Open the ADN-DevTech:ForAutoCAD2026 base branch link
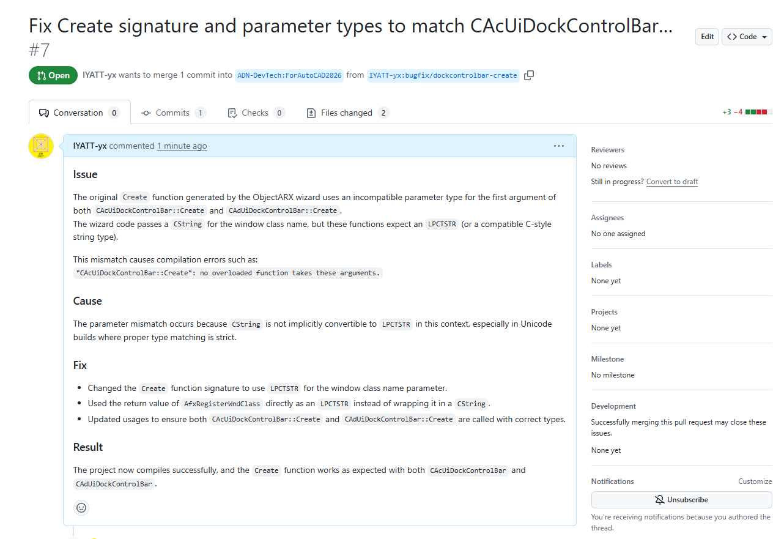This screenshot has height=539, width=784. [x=289, y=75]
